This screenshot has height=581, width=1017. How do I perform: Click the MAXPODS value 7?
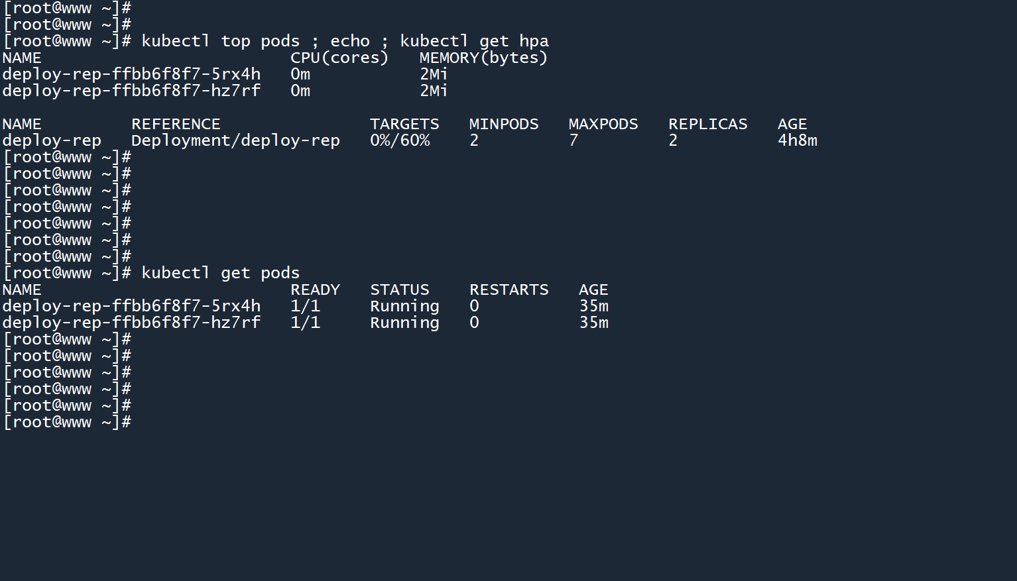[x=573, y=140]
